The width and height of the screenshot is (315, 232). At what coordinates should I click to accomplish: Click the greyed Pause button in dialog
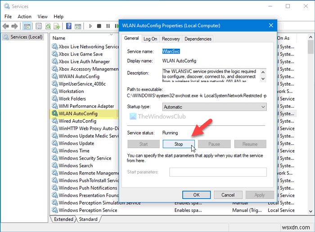pyautogui.click(x=214, y=144)
